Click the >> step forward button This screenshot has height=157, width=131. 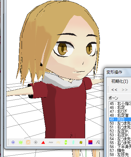click(124, 90)
